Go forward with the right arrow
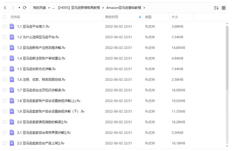The image size is (233, 151). click(13, 8)
